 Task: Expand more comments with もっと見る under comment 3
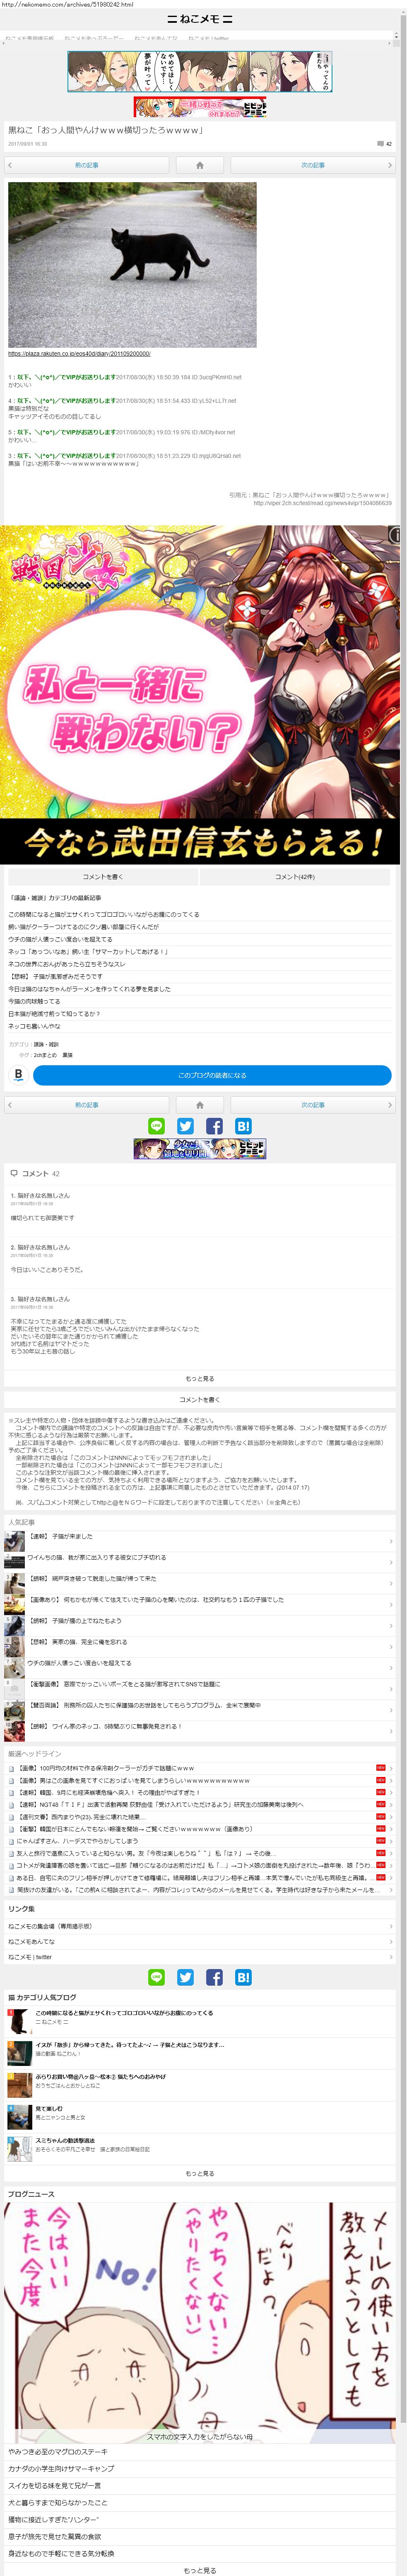pyautogui.click(x=199, y=1378)
